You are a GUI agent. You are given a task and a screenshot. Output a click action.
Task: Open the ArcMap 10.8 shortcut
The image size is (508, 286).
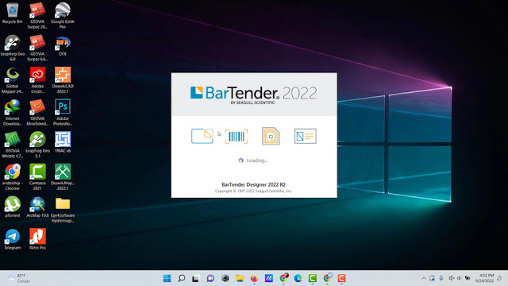click(37, 207)
